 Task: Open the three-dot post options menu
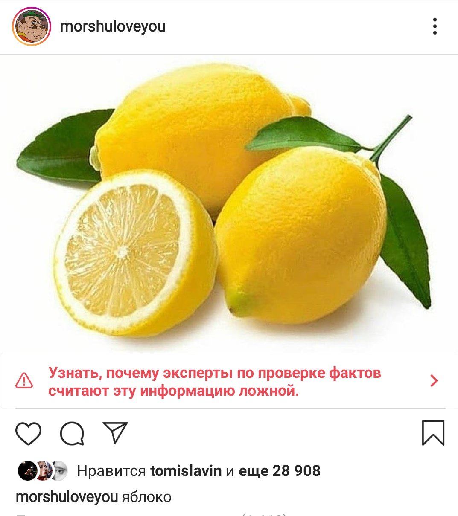pyautogui.click(x=435, y=26)
